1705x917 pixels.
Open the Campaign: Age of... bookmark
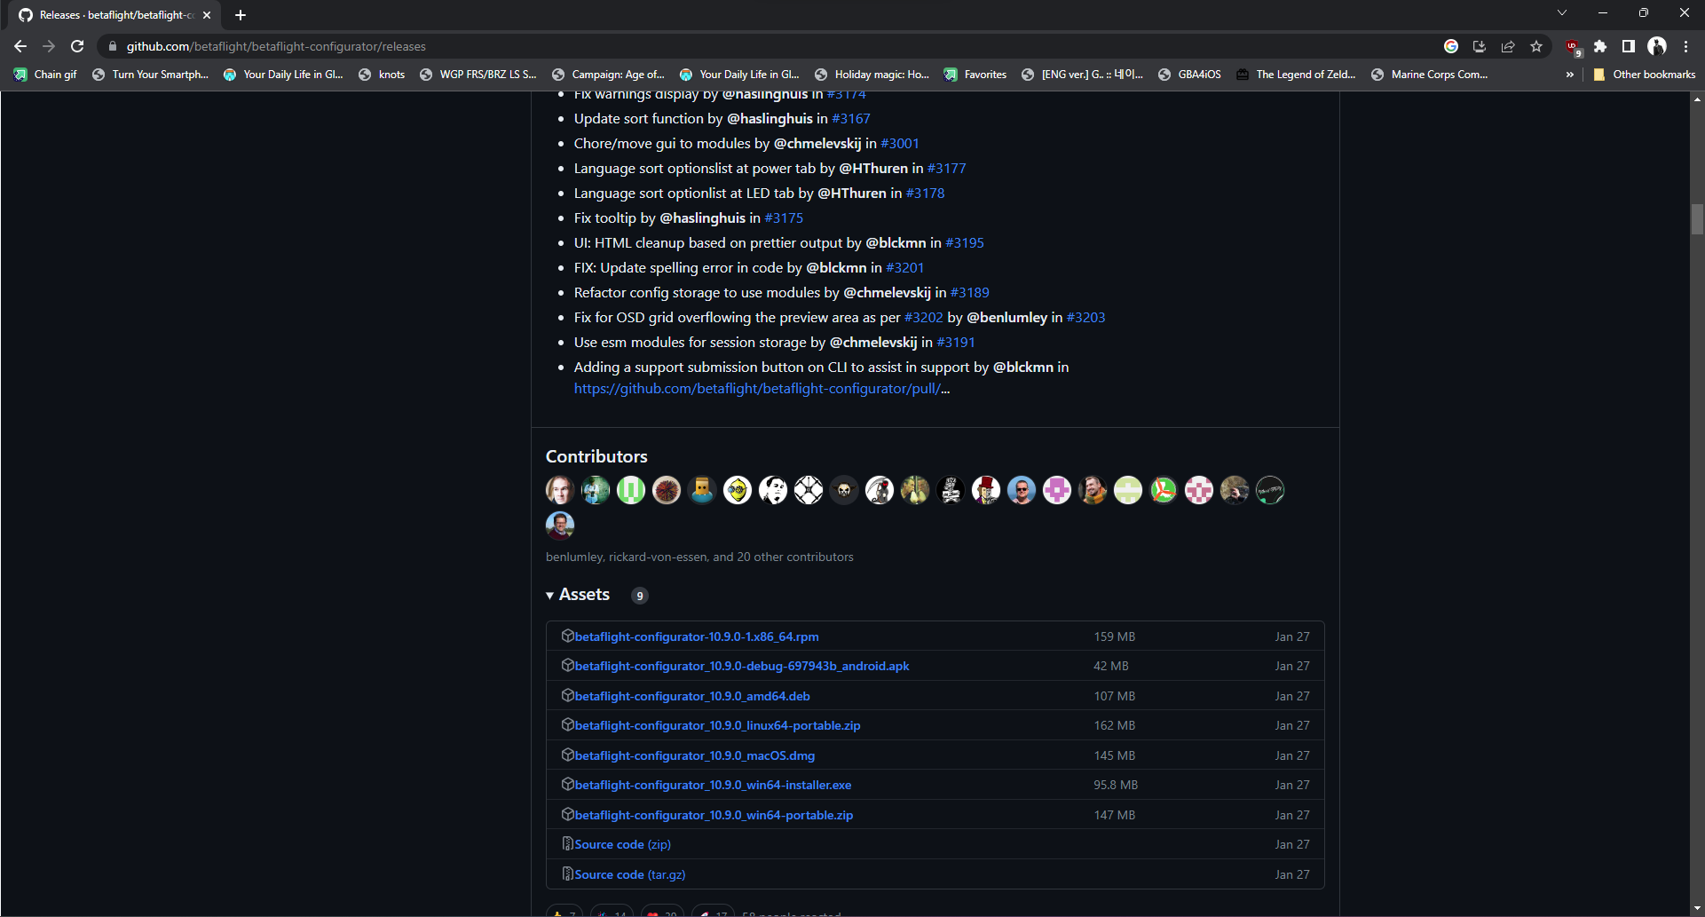608,75
